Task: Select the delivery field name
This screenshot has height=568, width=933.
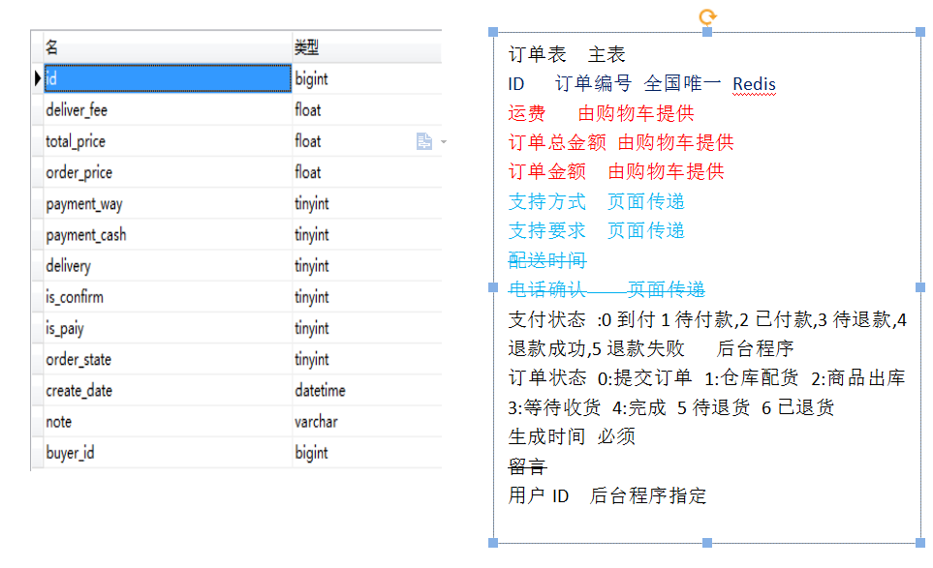Action: (x=69, y=266)
